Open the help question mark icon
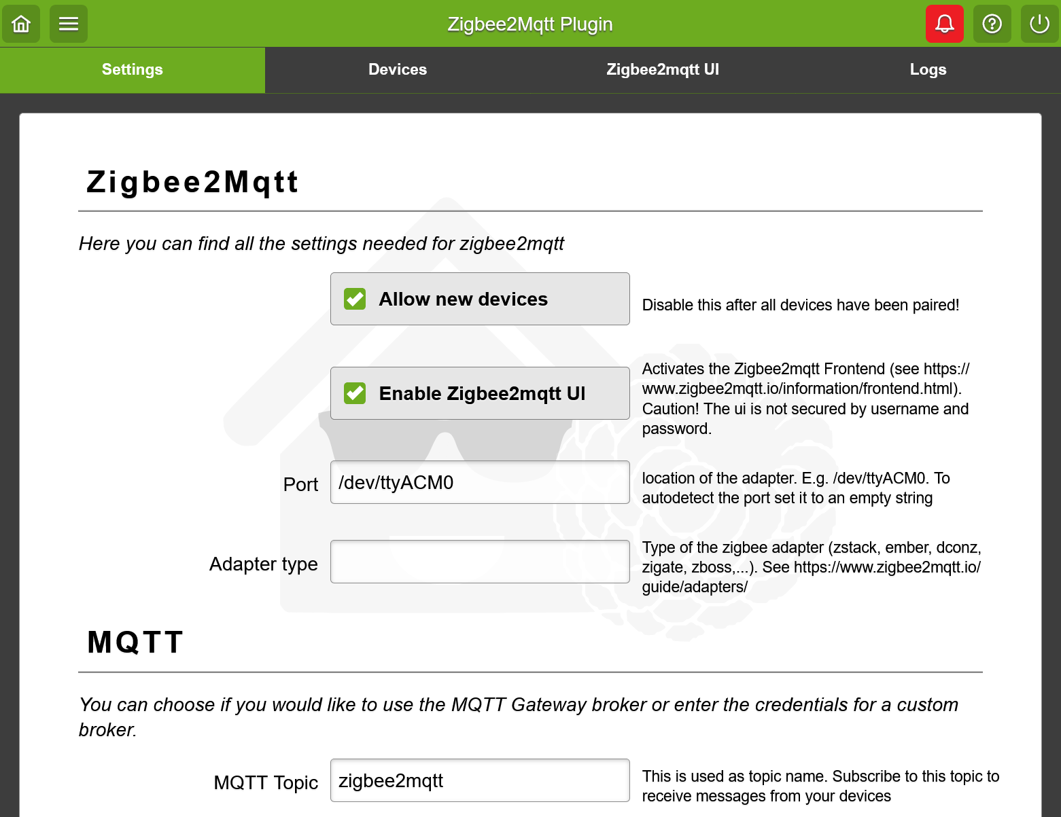The image size is (1061, 817). [992, 24]
